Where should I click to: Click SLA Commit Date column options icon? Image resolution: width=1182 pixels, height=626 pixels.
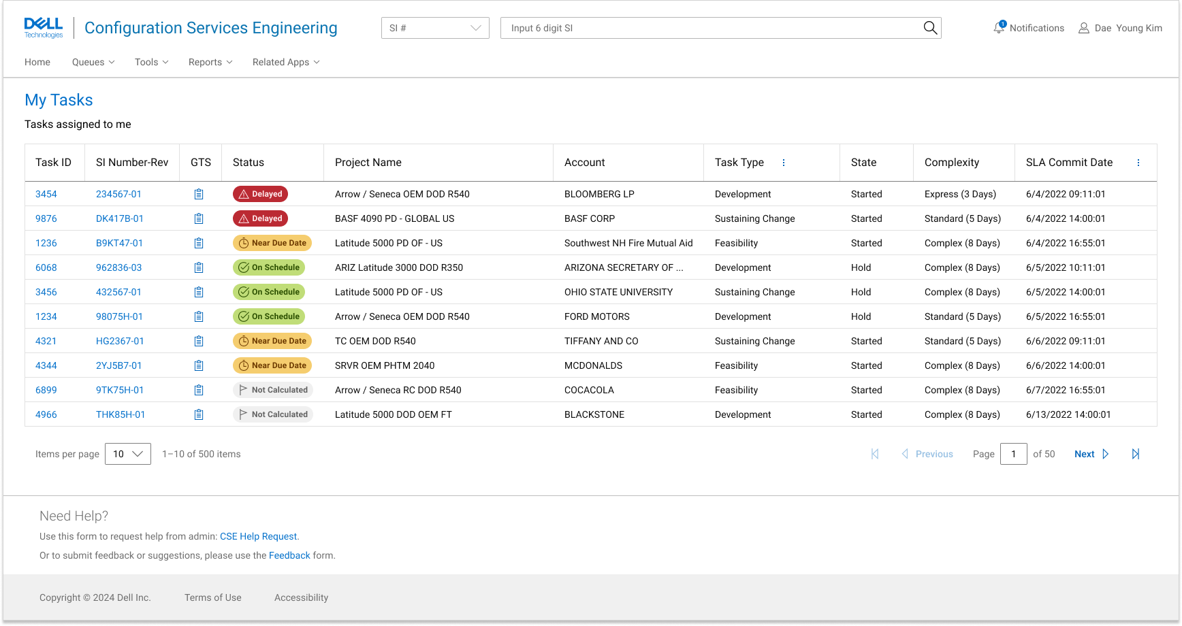[1138, 163]
